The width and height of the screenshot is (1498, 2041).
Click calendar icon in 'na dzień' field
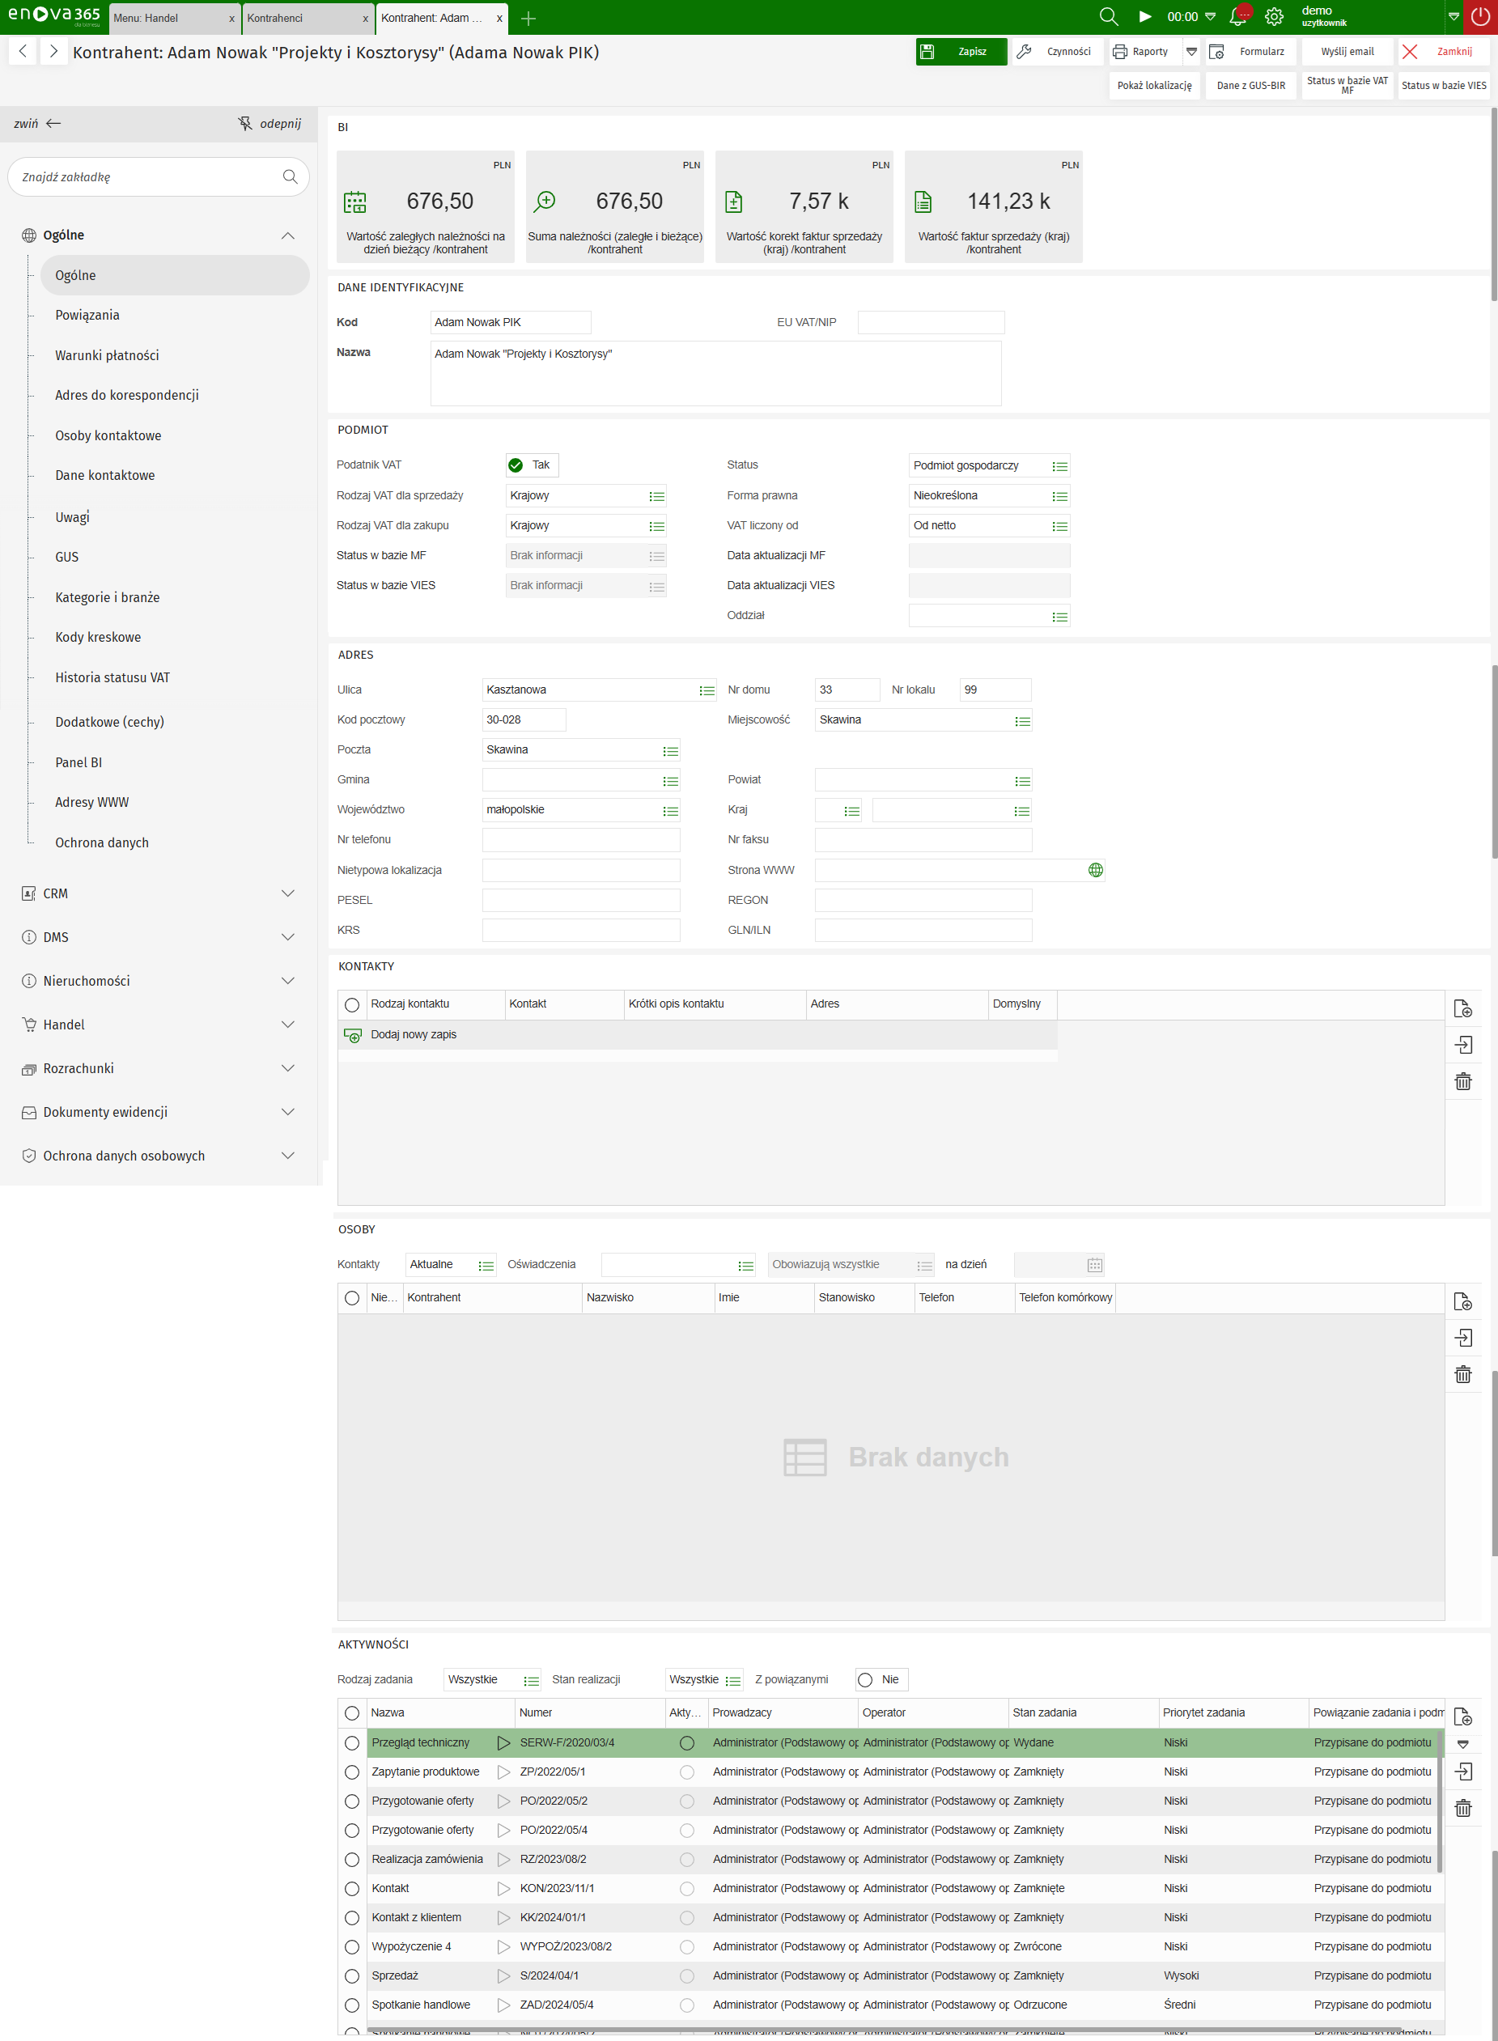1094,1265
